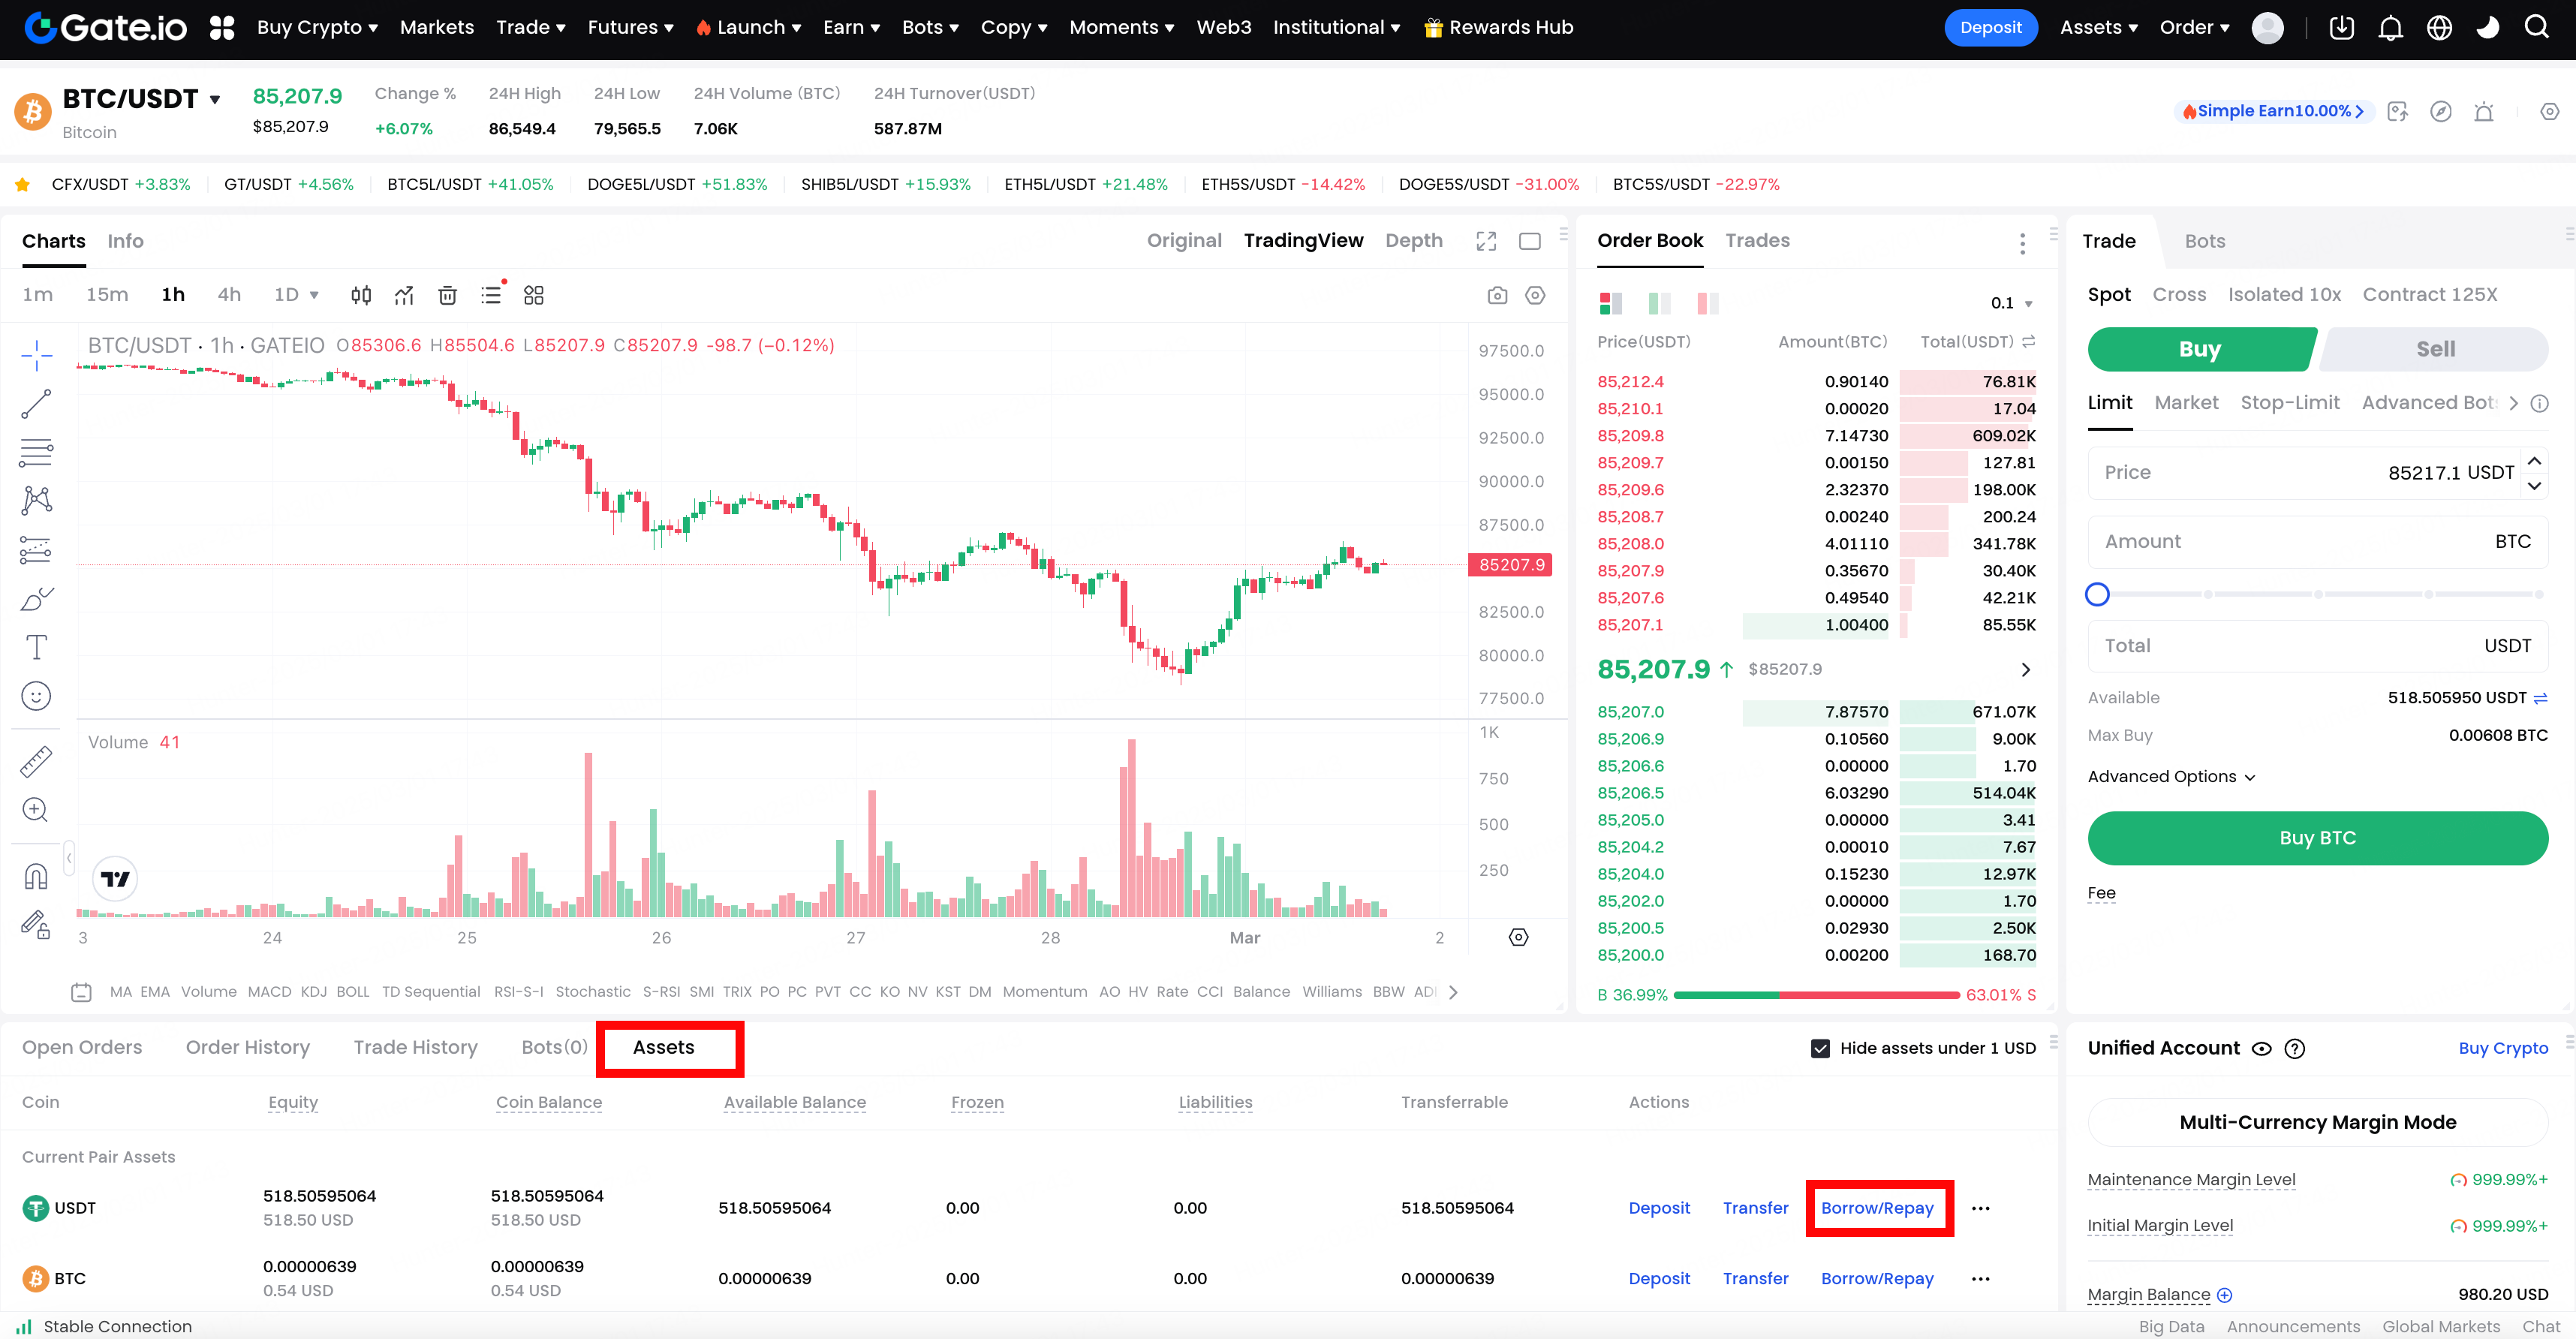Open the search magnifier icon
This screenshot has width=2576, height=1339.
click(x=2536, y=28)
